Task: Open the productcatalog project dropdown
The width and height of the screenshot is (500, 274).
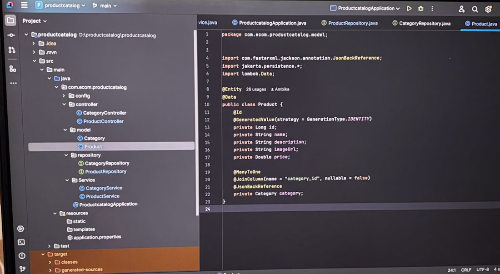Action: click(x=60, y=5)
